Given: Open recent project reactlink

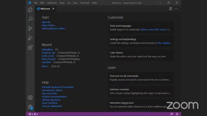Looking at the screenshot, I should (x=46, y=62).
